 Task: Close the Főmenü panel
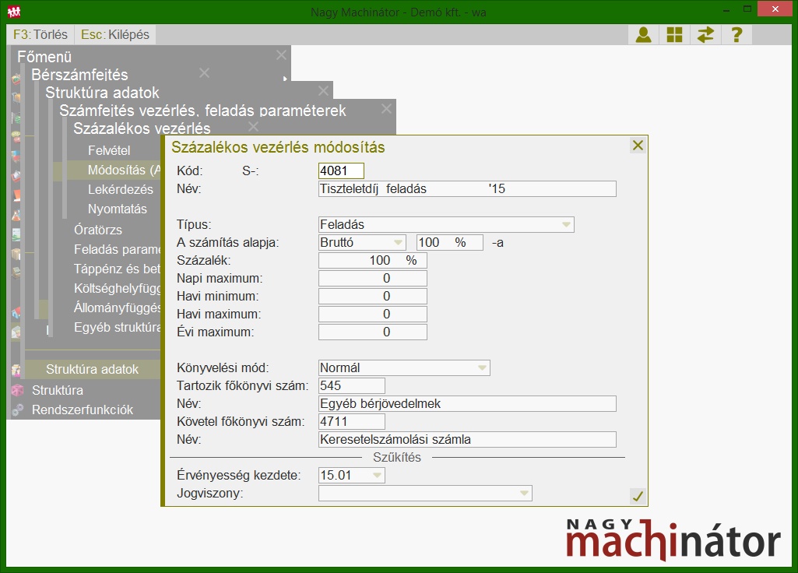click(281, 55)
